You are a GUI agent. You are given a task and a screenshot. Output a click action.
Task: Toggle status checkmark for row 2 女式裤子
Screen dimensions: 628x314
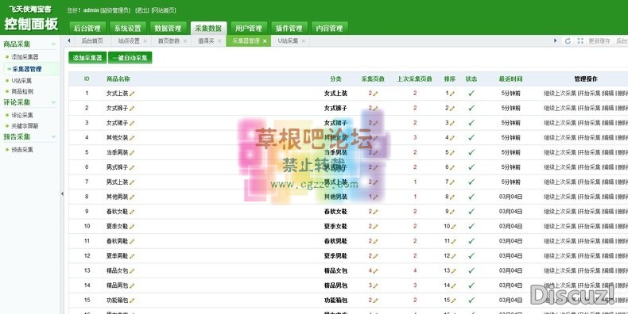coord(471,108)
